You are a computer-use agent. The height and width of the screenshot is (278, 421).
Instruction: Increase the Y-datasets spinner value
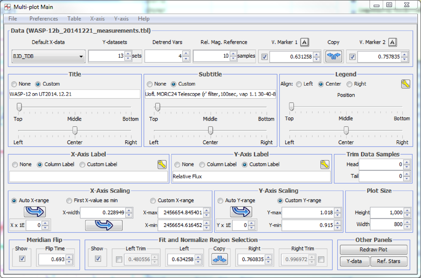coord(128,54)
